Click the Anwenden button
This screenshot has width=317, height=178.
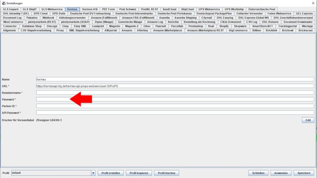point(281,173)
